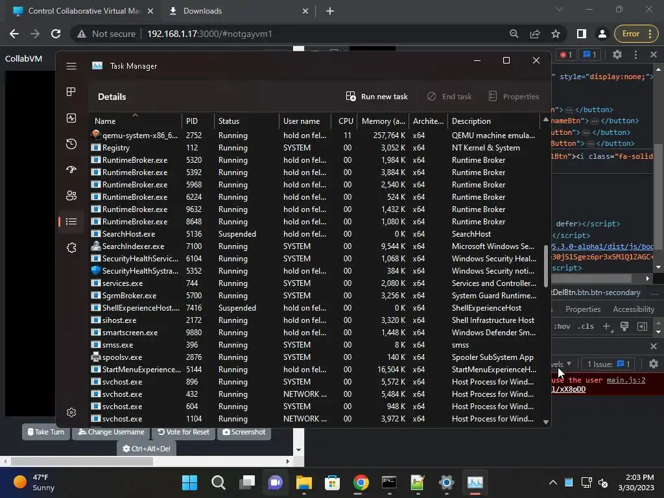Open Users page in Task Manager sidebar
The height and width of the screenshot is (498, 664).
point(71,196)
